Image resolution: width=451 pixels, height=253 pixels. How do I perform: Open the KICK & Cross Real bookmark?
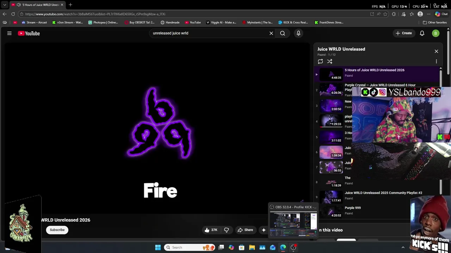pos(293,22)
